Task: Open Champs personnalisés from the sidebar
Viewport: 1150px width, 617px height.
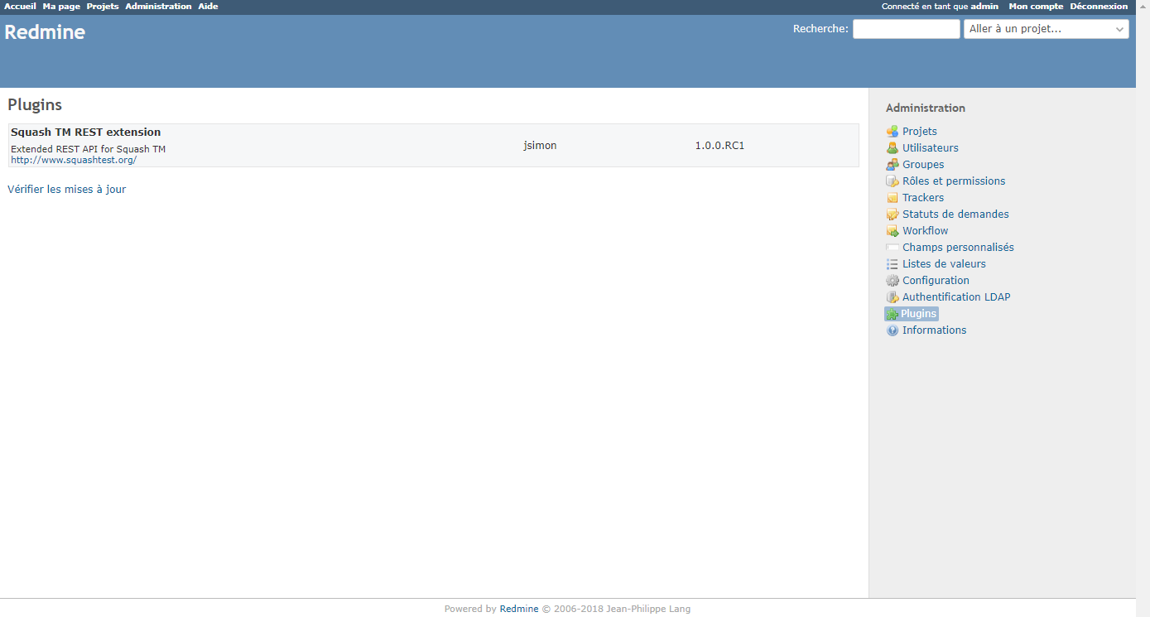Action: tap(958, 247)
